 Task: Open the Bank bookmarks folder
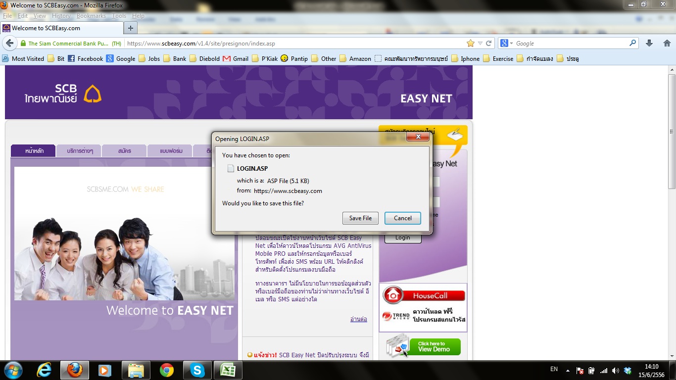pyautogui.click(x=175, y=58)
